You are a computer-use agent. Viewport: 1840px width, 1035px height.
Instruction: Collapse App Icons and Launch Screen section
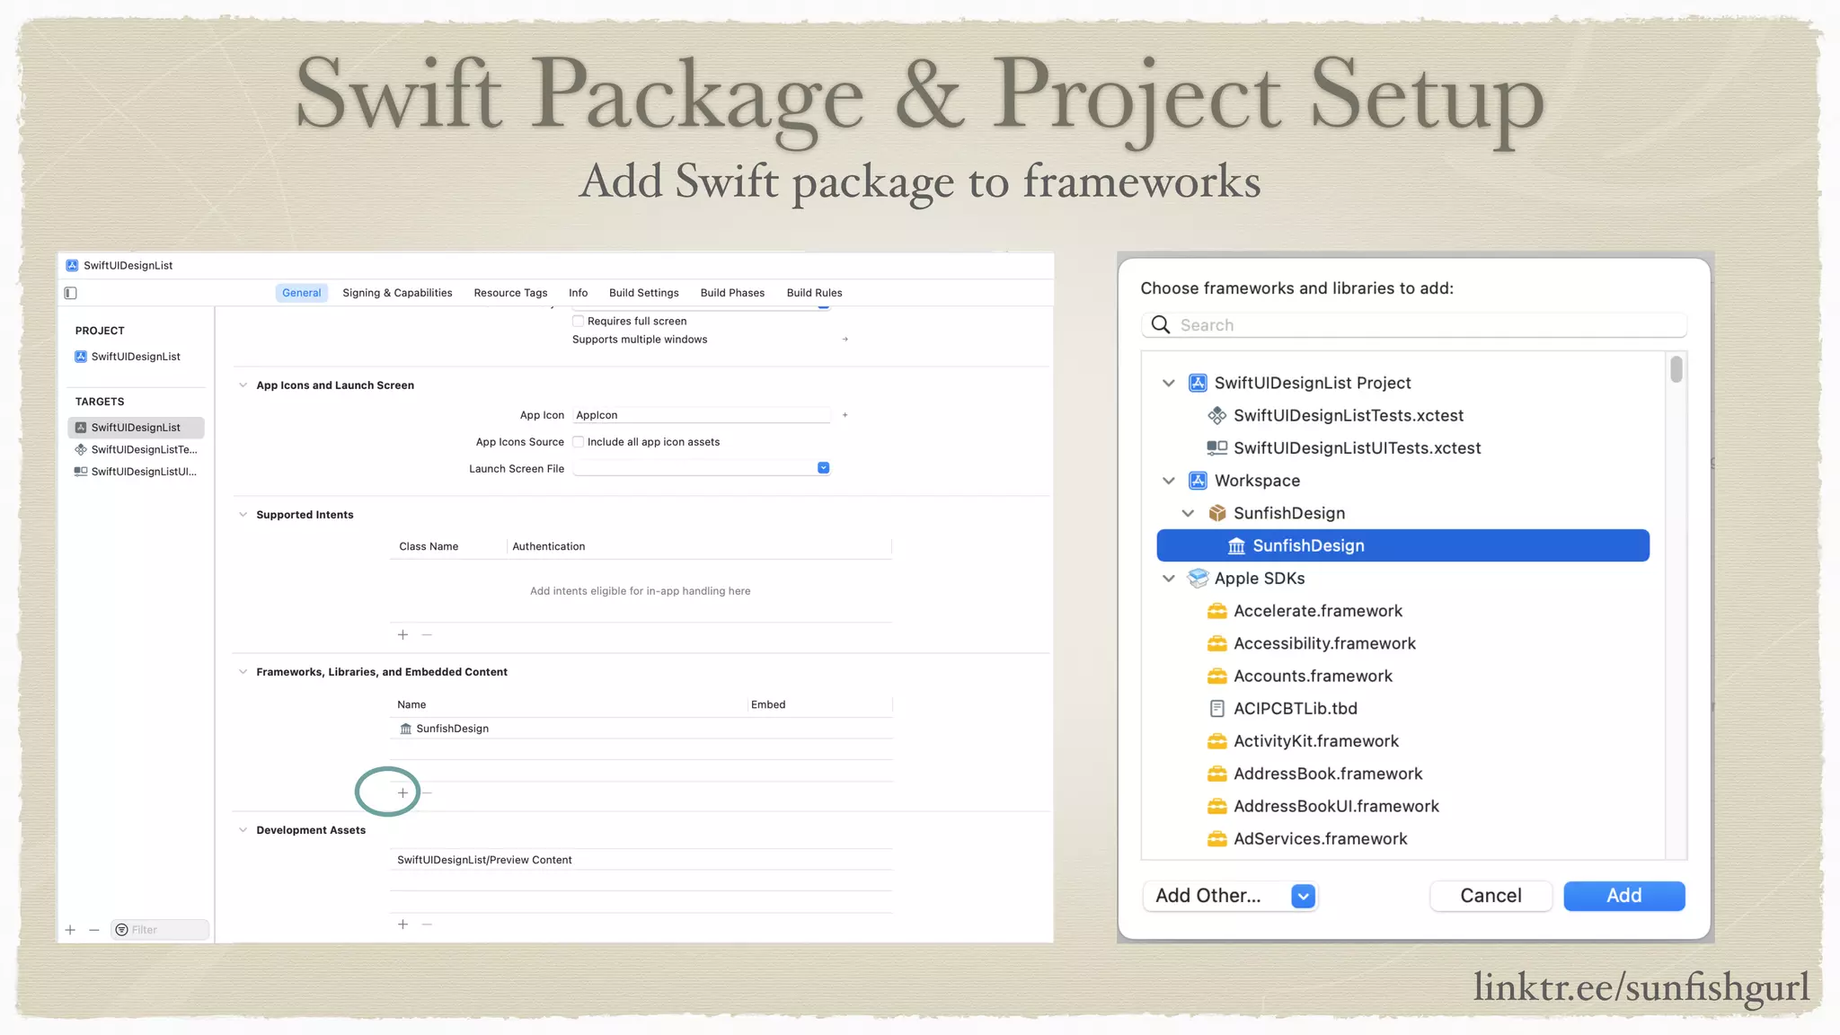tap(243, 385)
